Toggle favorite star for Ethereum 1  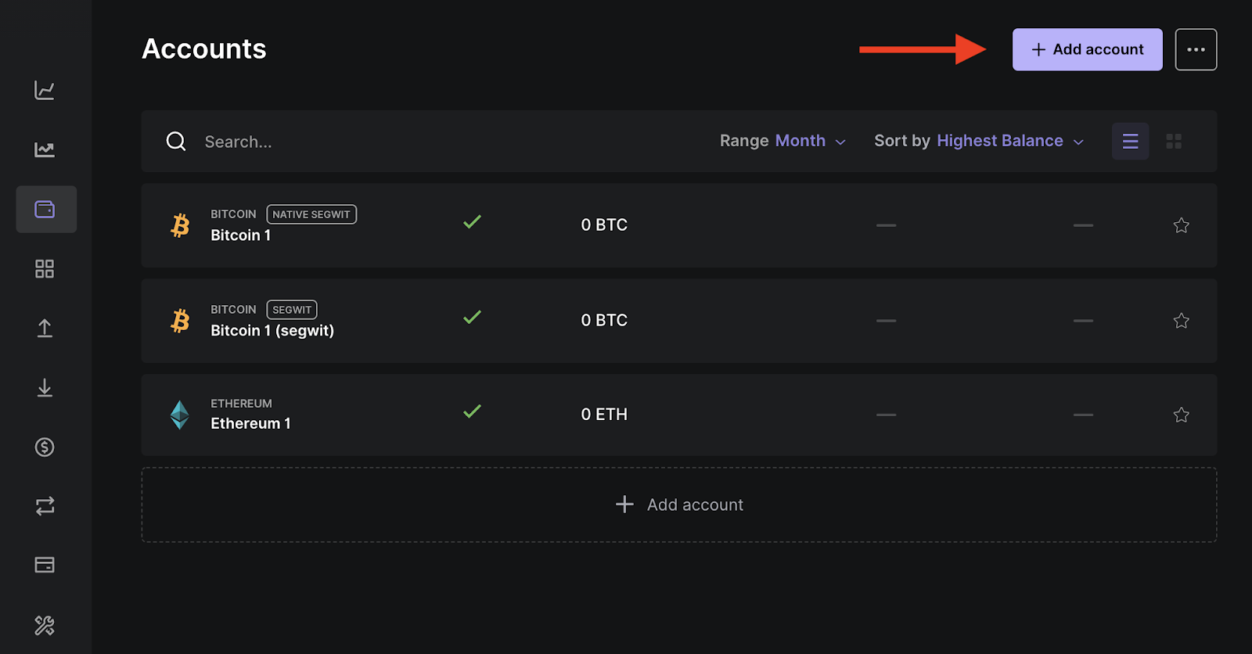(x=1181, y=415)
